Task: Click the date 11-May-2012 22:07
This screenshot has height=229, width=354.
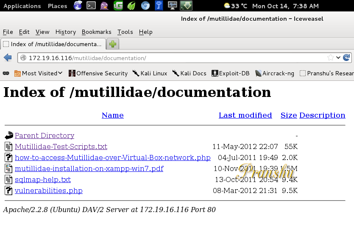Action: click(245, 146)
